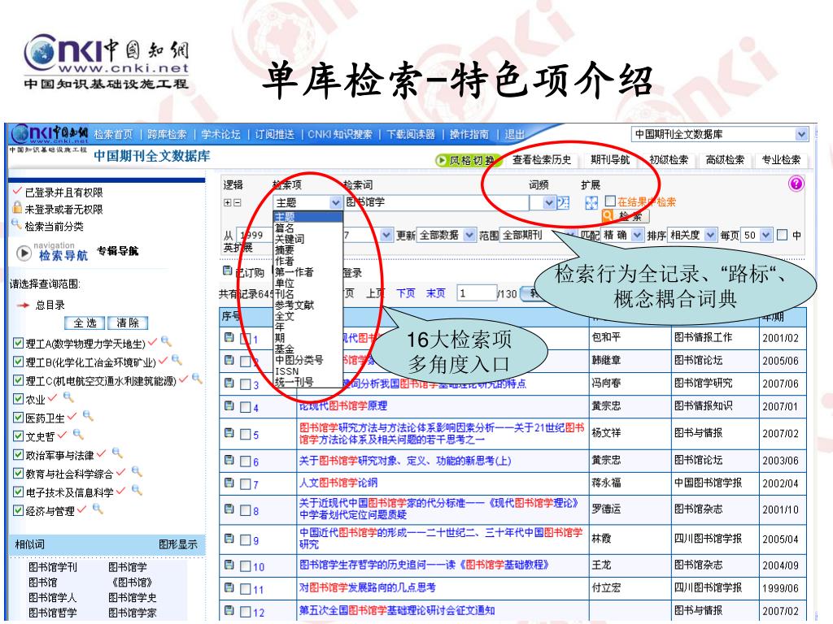Click the magnifier icon beside 教育与社会科学综合

point(137,471)
